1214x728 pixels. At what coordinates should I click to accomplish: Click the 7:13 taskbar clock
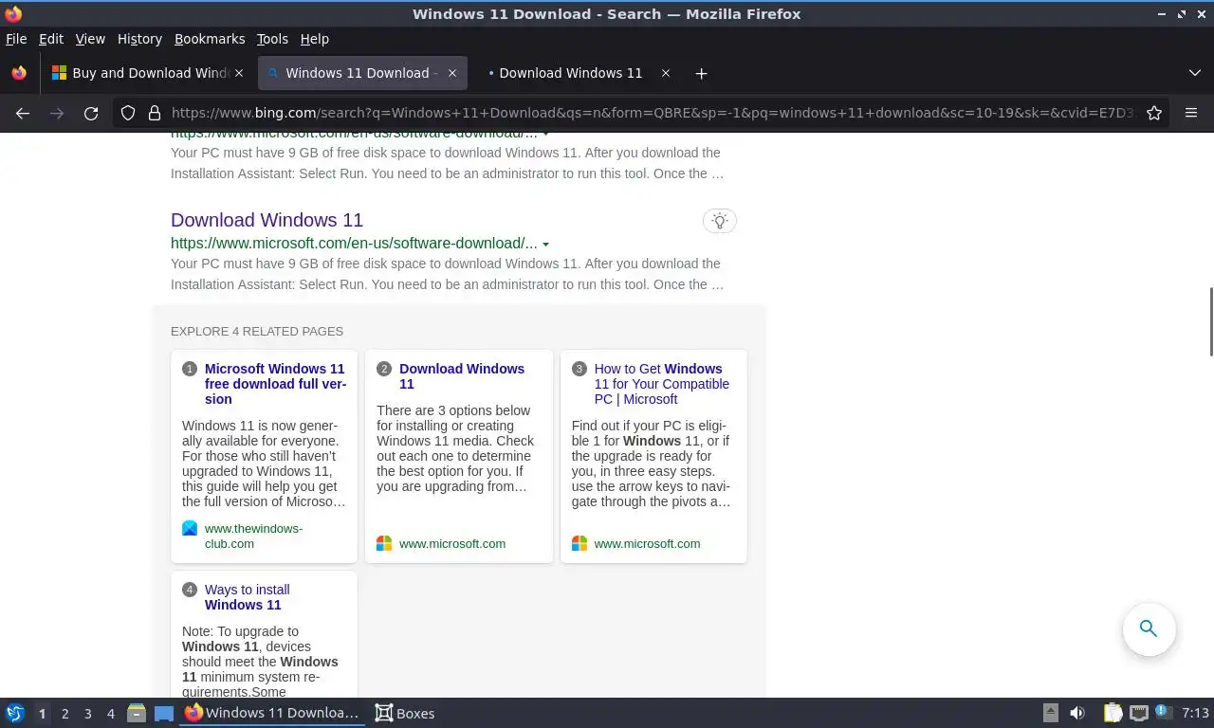click(x=1196, y=713)
